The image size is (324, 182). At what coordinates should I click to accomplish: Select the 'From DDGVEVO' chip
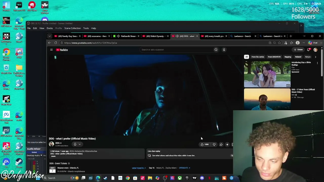[274, 57]
